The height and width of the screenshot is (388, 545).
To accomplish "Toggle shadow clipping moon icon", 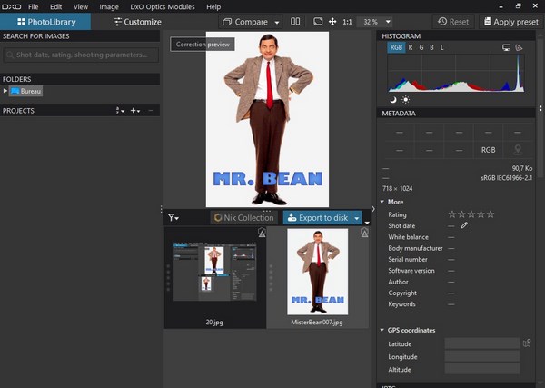I will tap(393, 100).
